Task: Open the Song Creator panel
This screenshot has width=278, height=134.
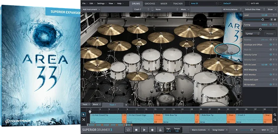Action: 220,130
